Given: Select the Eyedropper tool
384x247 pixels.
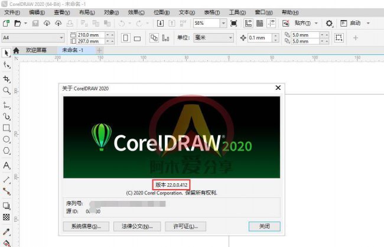Looking at the screenshot, I should (6, 231).
